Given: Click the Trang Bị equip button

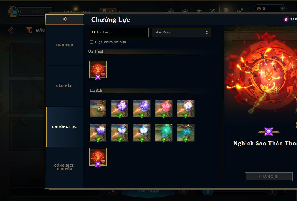Looking at the screenshot, I should click(x=269, y=177).
